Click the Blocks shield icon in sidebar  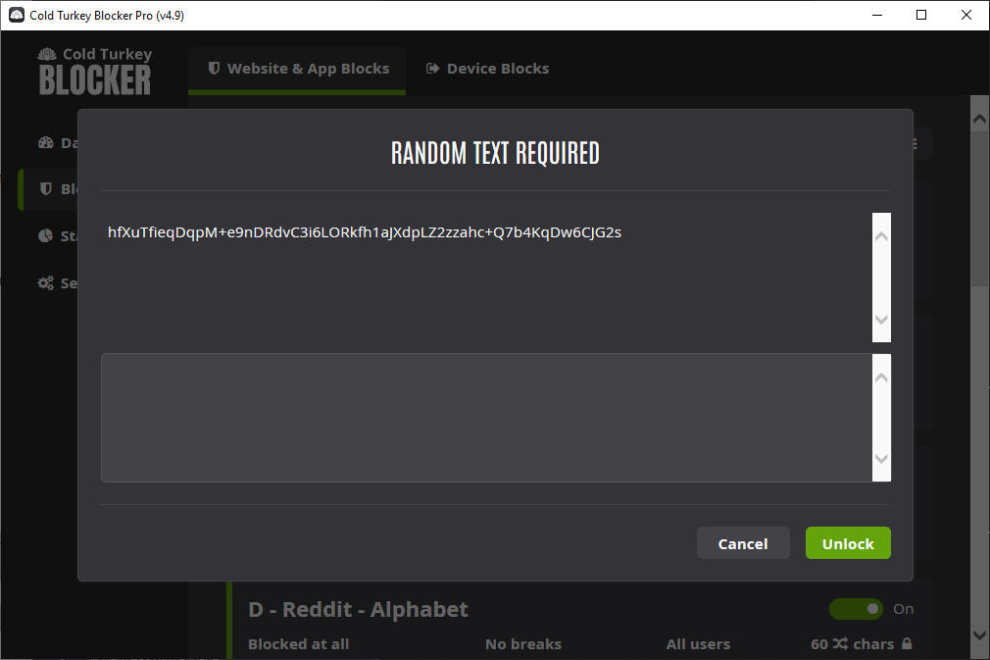point(45,189)
